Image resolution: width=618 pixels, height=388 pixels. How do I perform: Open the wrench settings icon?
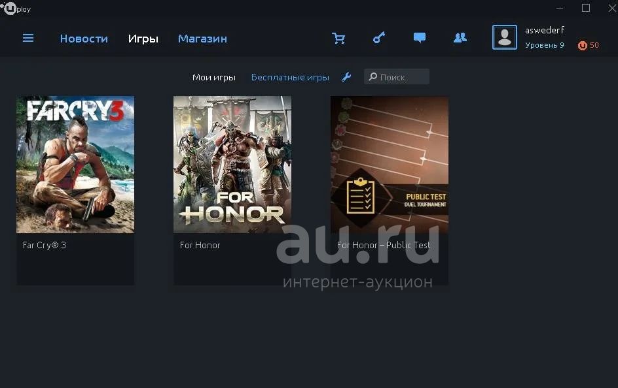346,77
